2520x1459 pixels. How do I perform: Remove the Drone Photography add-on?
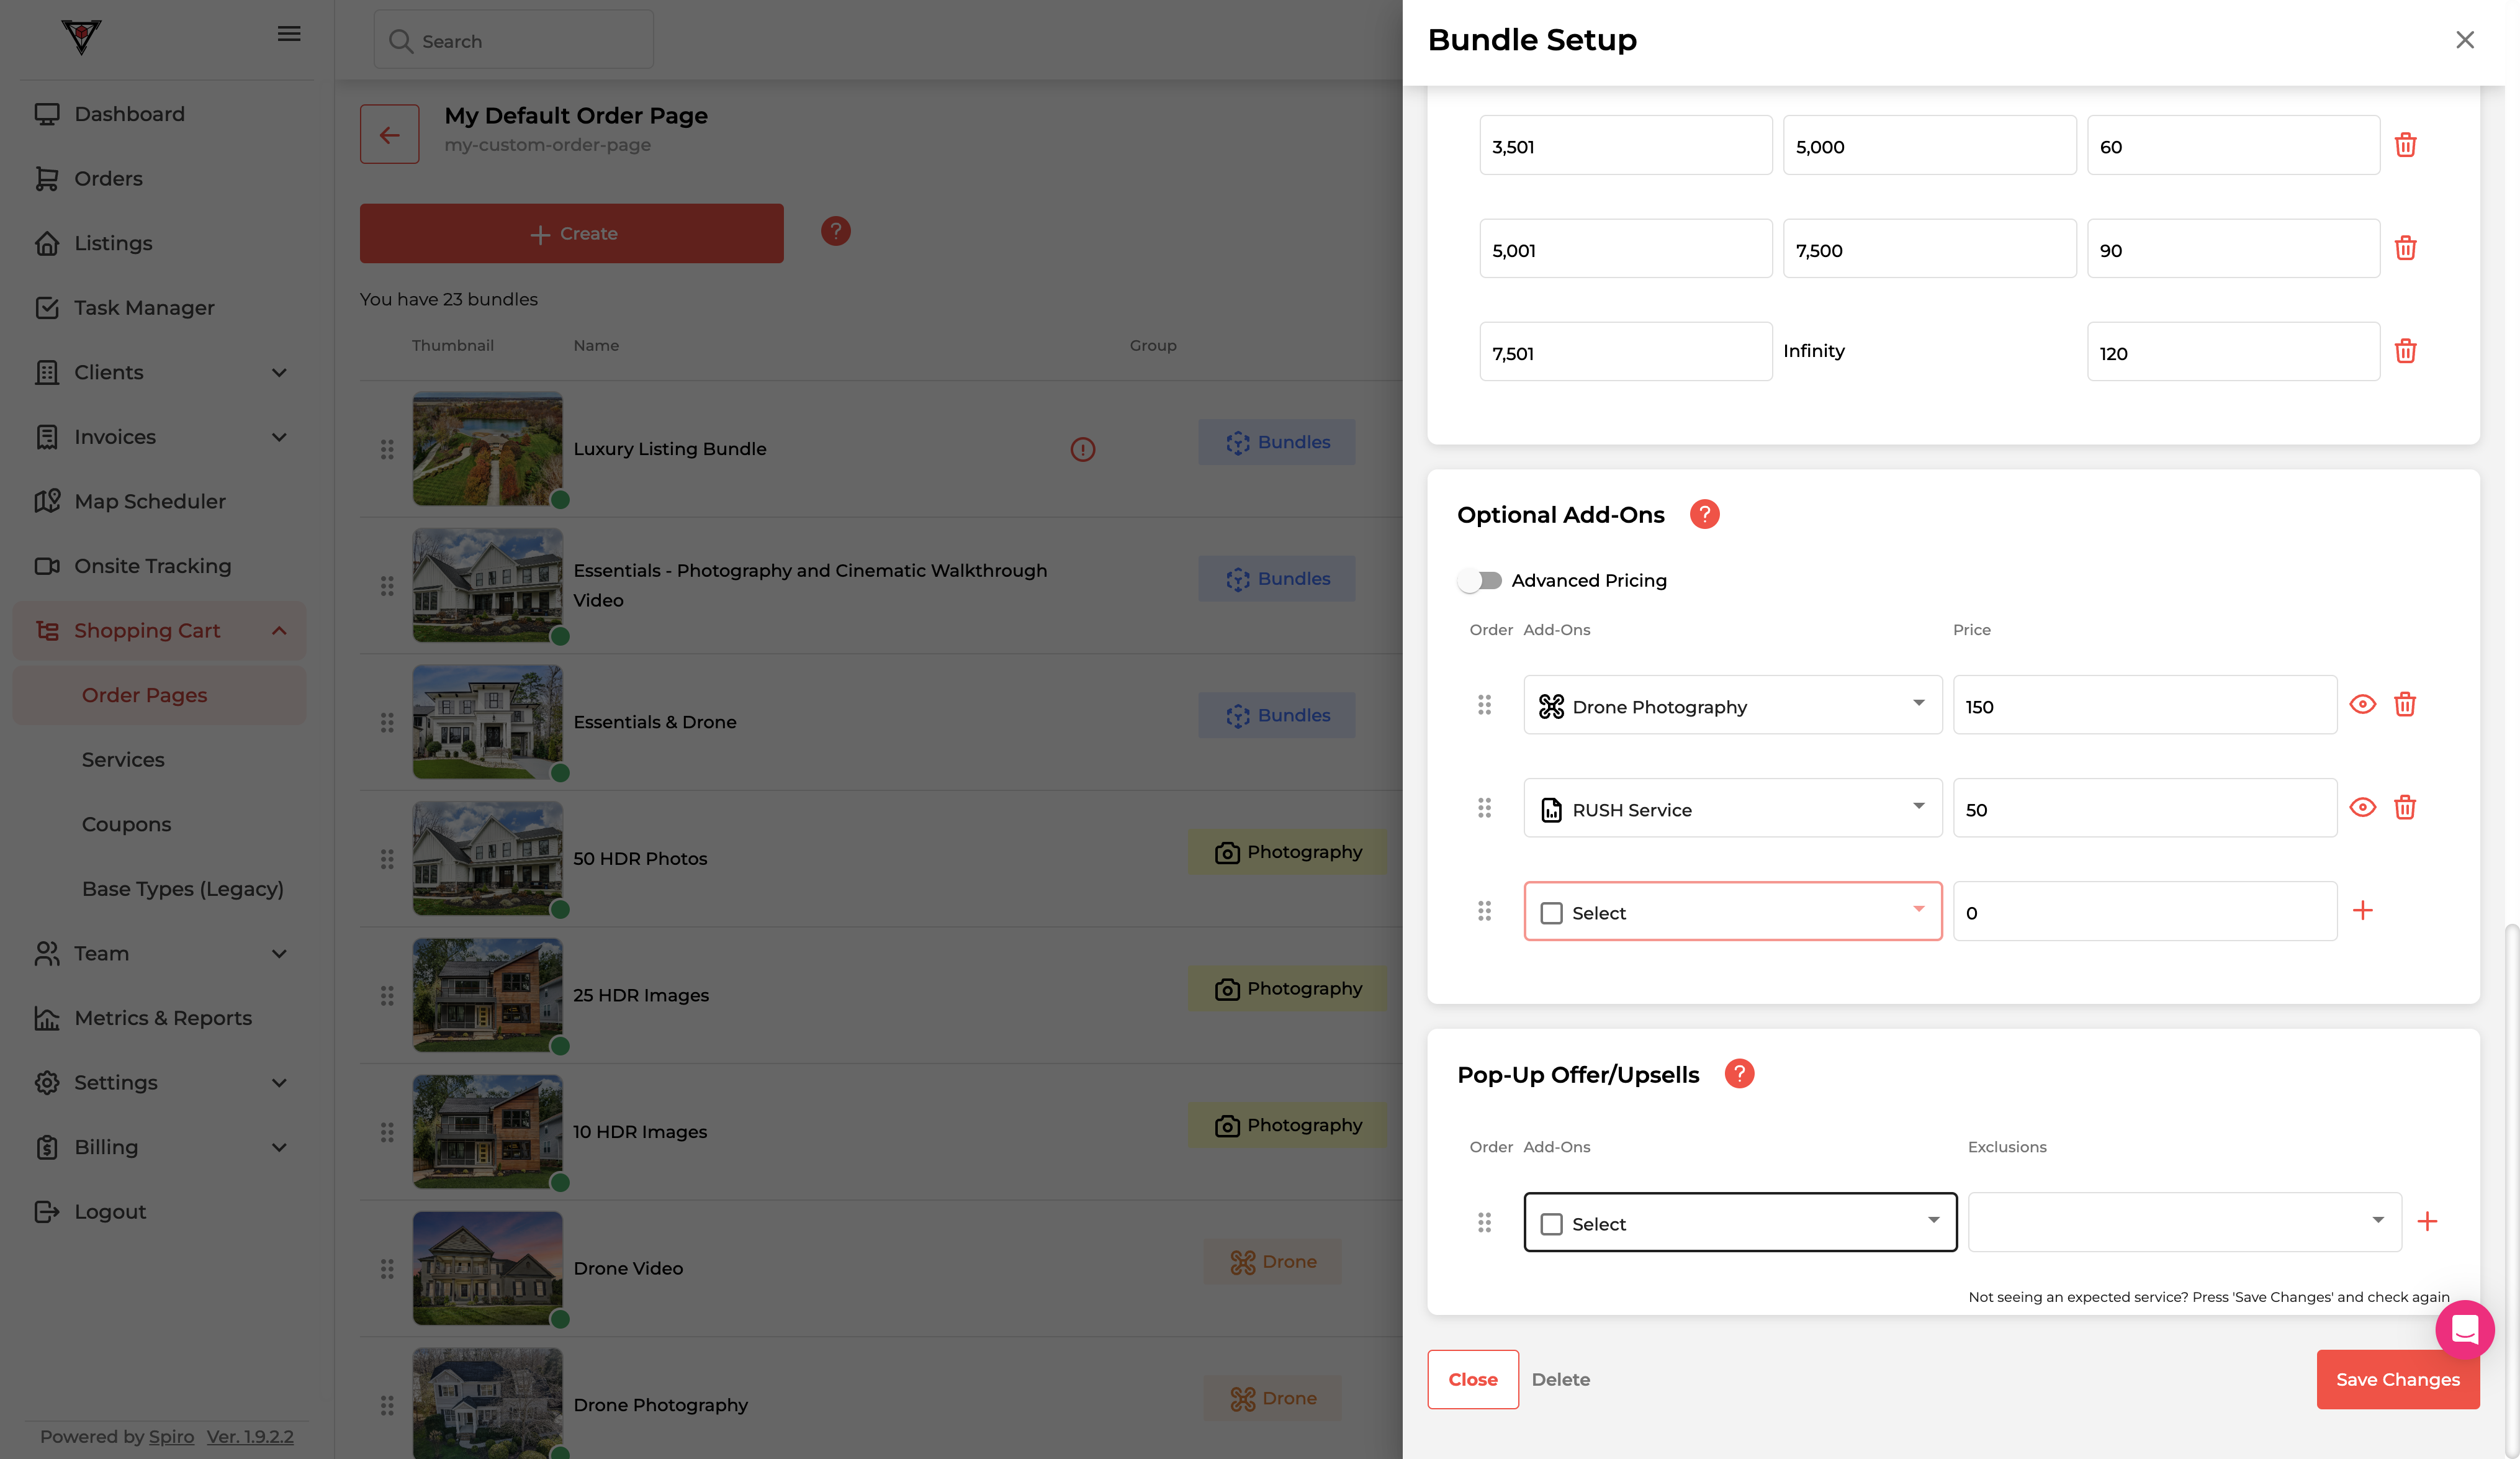click(2404, 704)
